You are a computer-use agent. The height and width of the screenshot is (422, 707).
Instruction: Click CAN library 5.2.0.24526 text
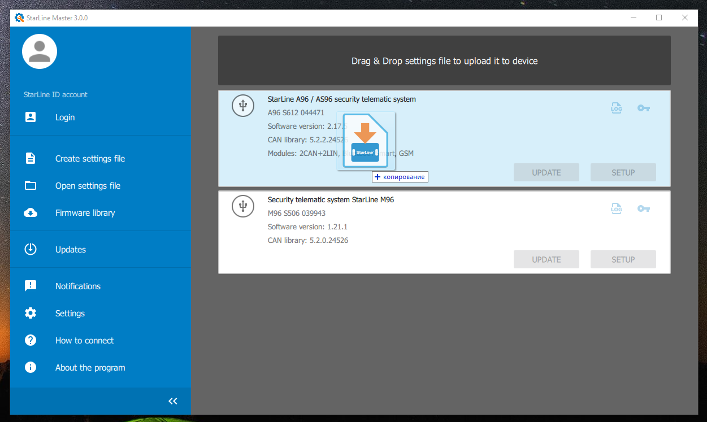point(308,240)
